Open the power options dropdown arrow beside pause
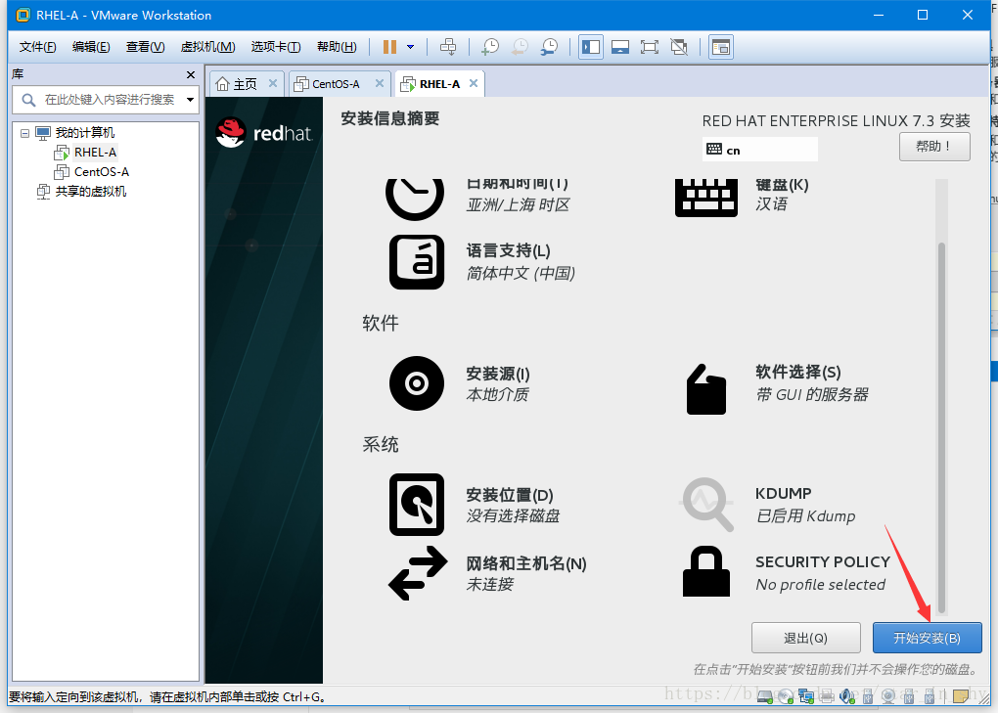998x713 pixels. pyautogui.click(x=411, y=47)
